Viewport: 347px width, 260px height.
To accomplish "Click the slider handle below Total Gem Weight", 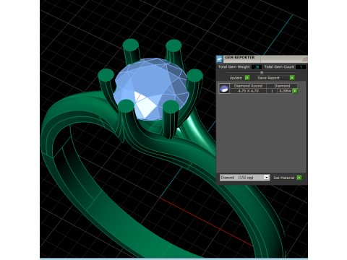I will [262, 72].
